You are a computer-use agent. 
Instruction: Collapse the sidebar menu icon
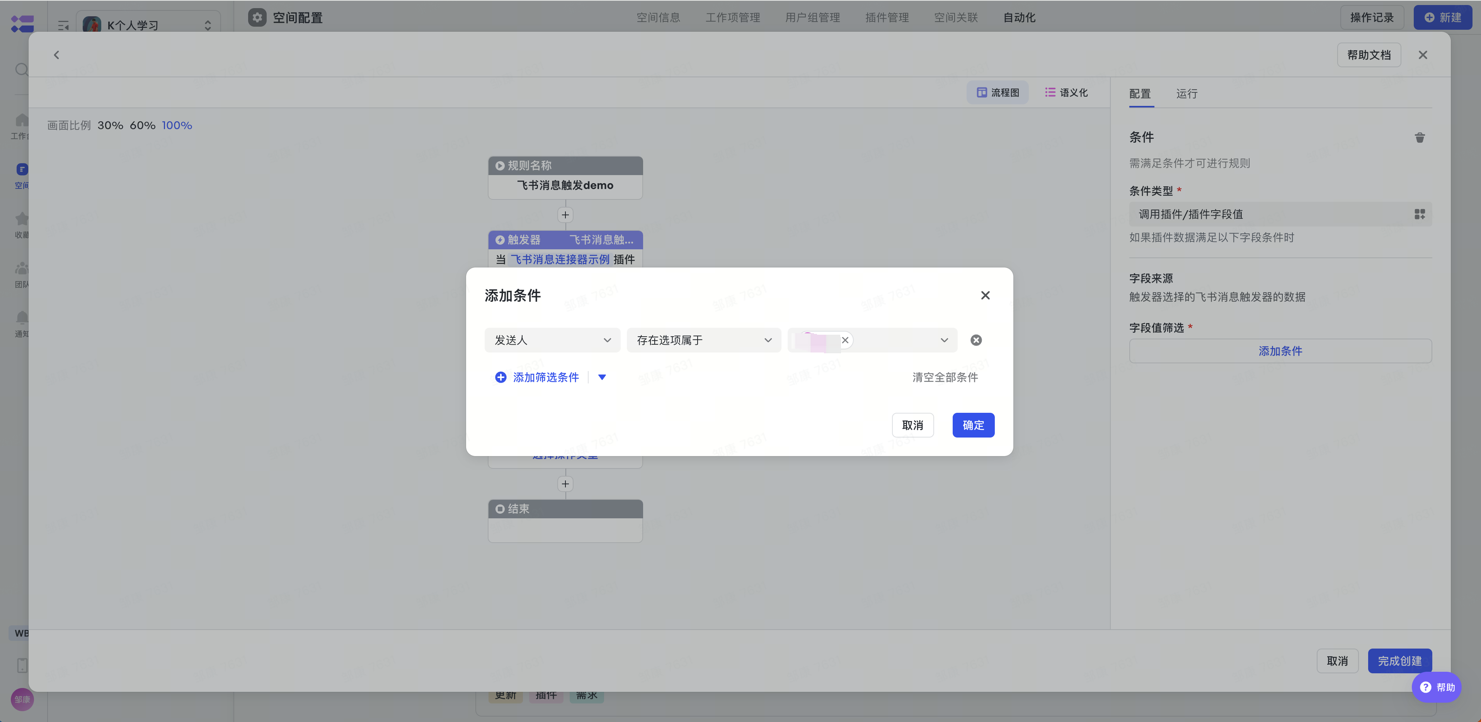coord(63,25)
